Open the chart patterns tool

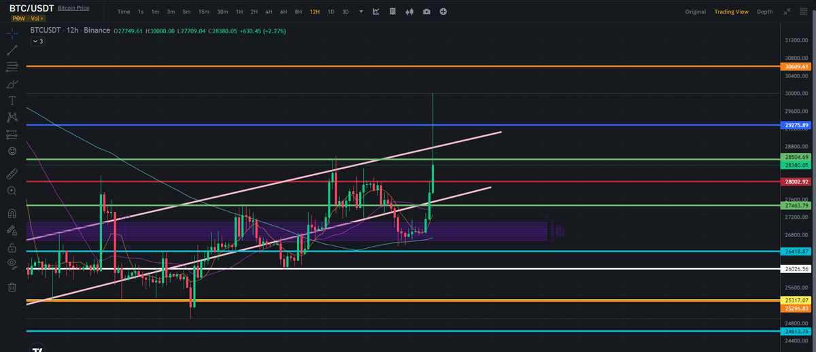[12, 117]
